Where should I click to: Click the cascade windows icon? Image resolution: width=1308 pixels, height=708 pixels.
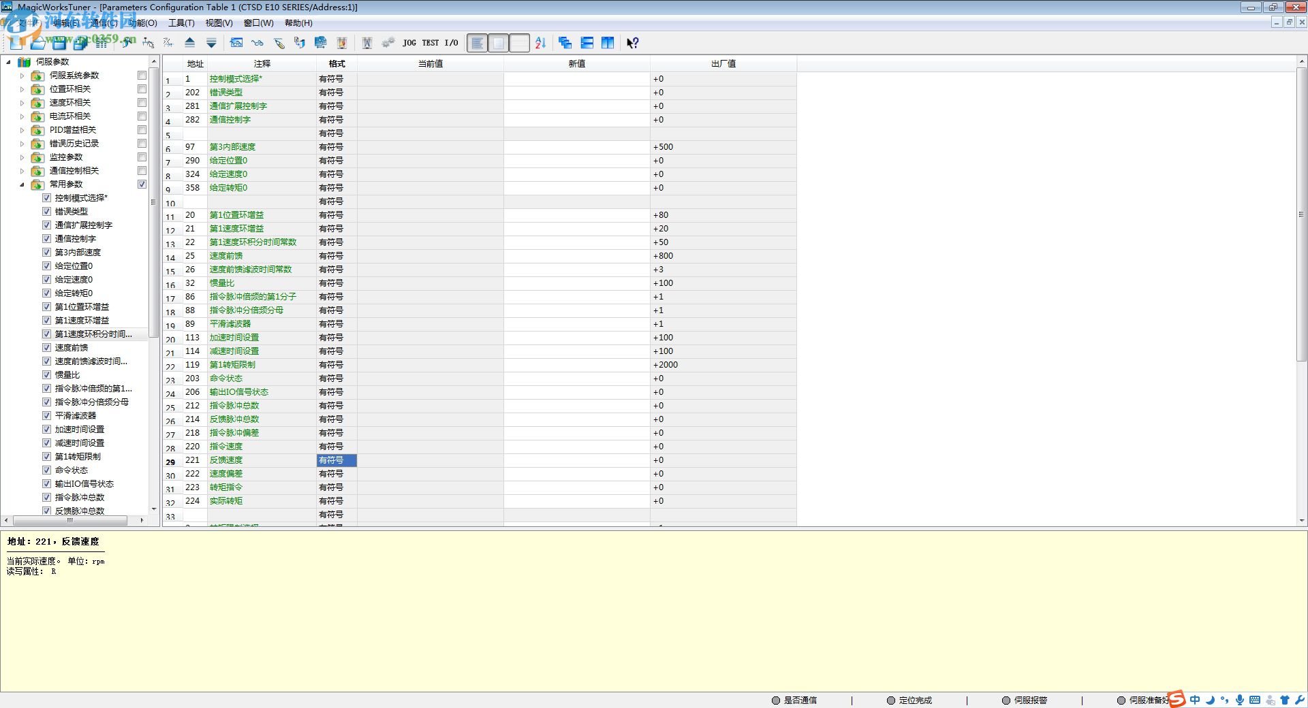click(565, 43)
